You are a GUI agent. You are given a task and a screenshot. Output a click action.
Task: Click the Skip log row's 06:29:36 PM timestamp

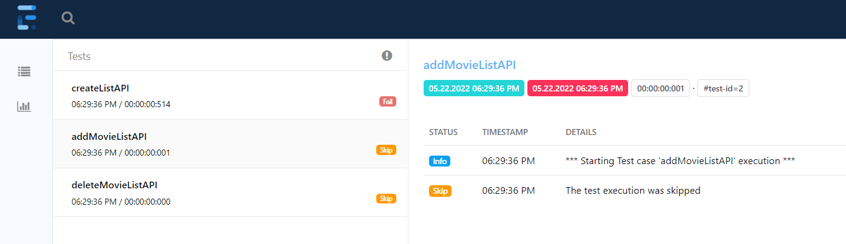509,191
